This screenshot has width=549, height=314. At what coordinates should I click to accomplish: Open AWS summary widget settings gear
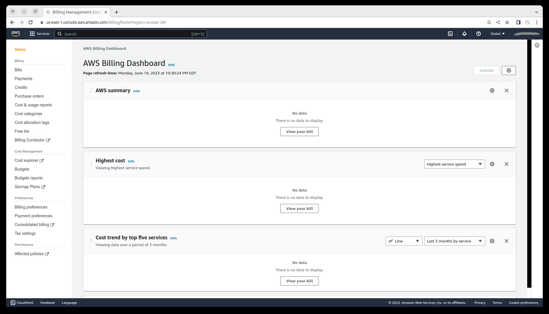click(x=492, y=91)
